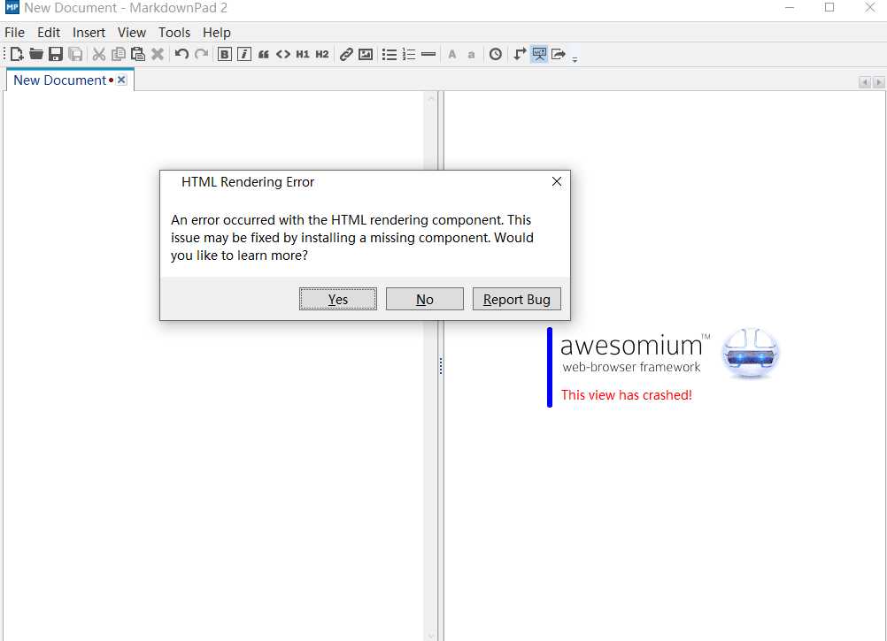This screenshot has height=641, width=887.
Task: Redo the last undone action
Action: (201, 54)
